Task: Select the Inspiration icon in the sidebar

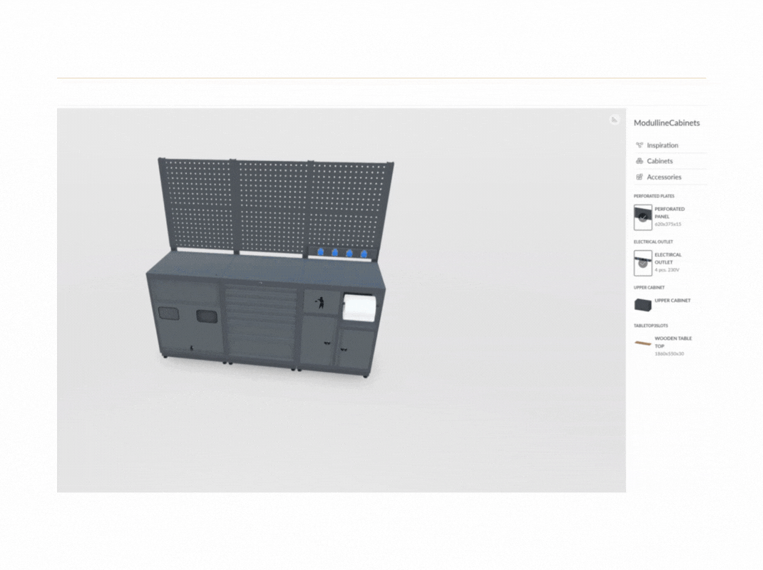Action: 640,145
